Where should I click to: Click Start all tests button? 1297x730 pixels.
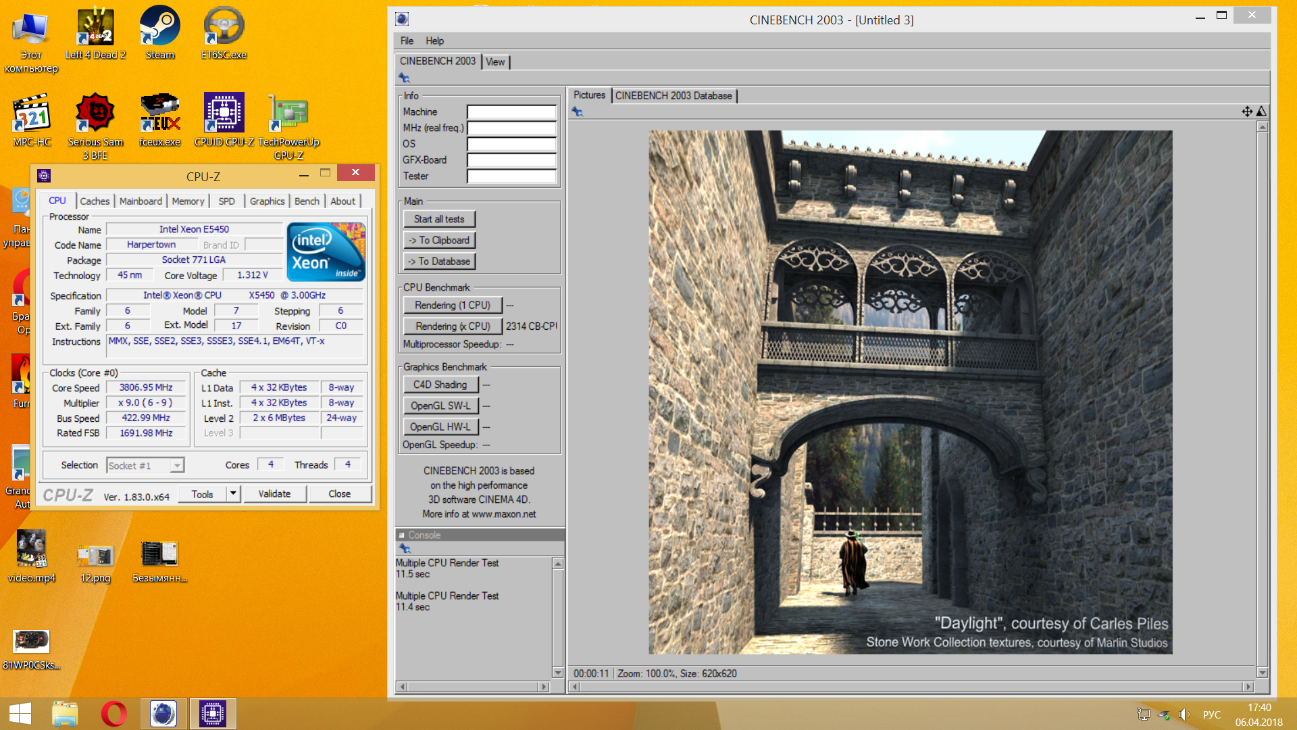[x=439, y=219]
